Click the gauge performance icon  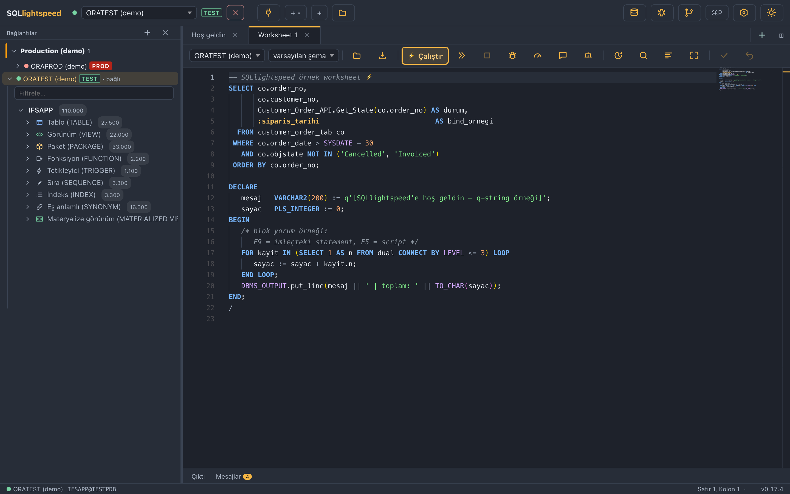pyautogui.click(x=537, y=55)
